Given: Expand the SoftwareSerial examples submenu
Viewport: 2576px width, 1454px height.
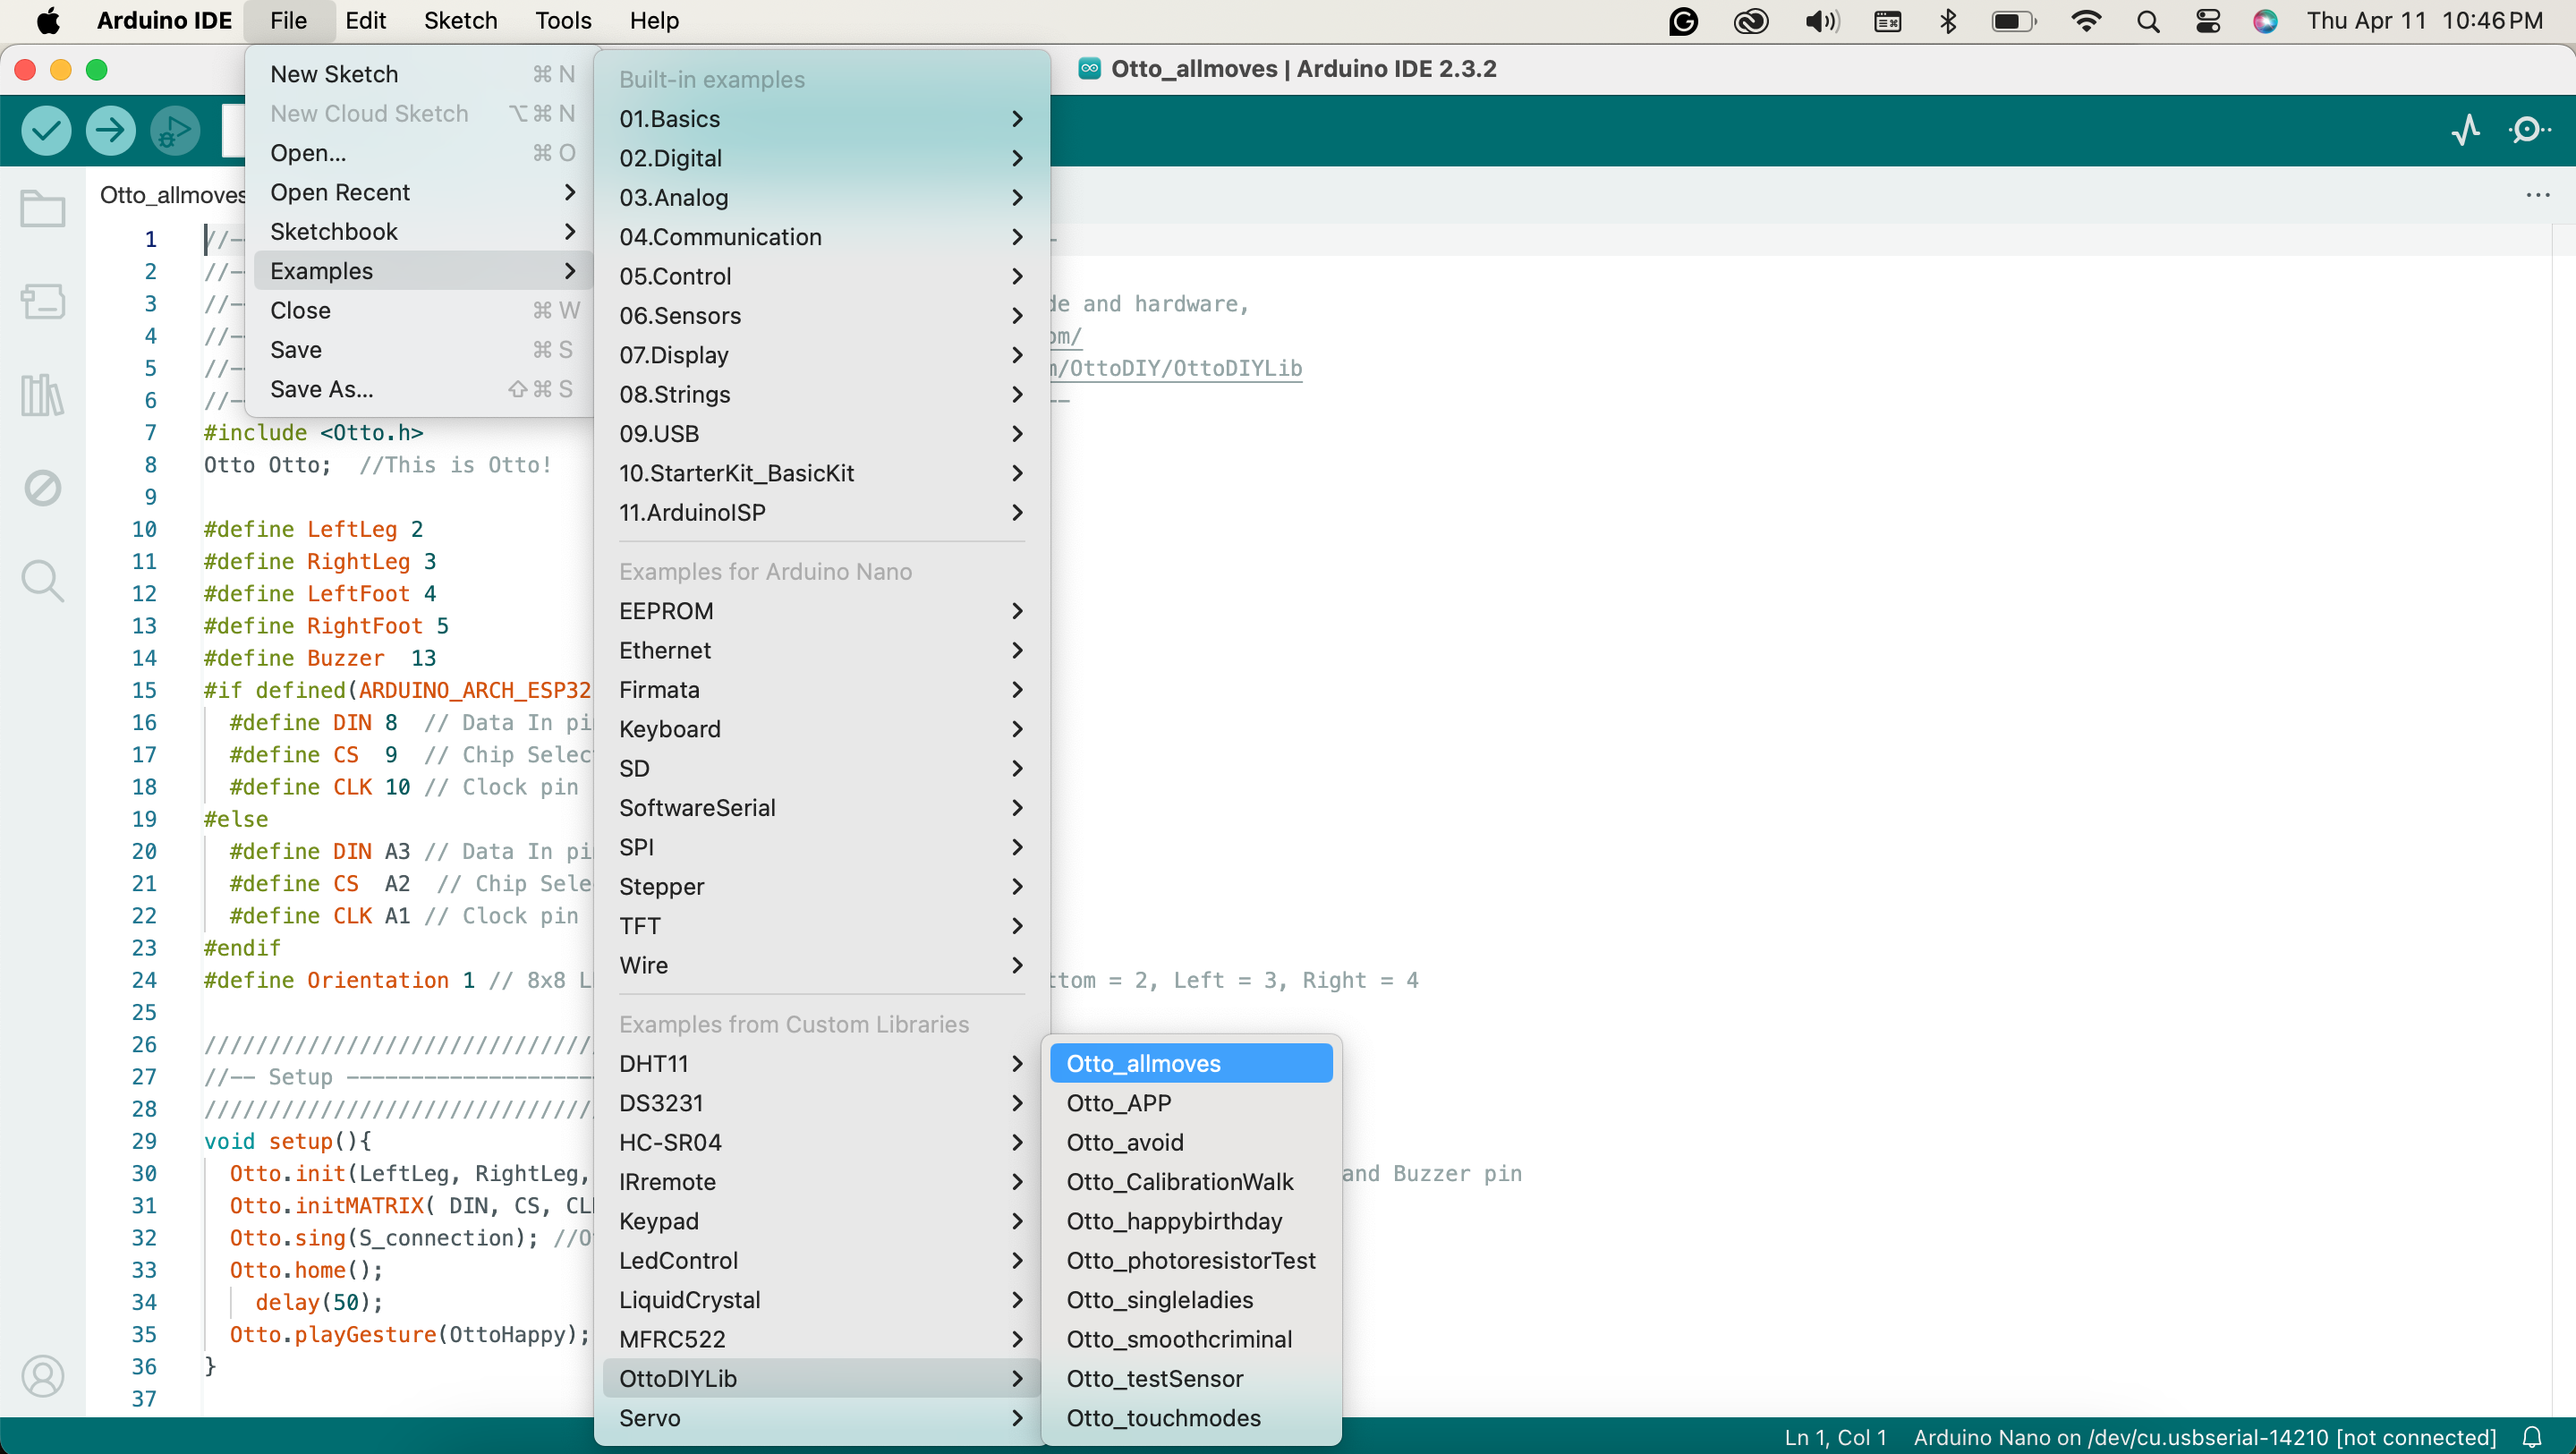Looking at the screenshot, I should 821,808.
